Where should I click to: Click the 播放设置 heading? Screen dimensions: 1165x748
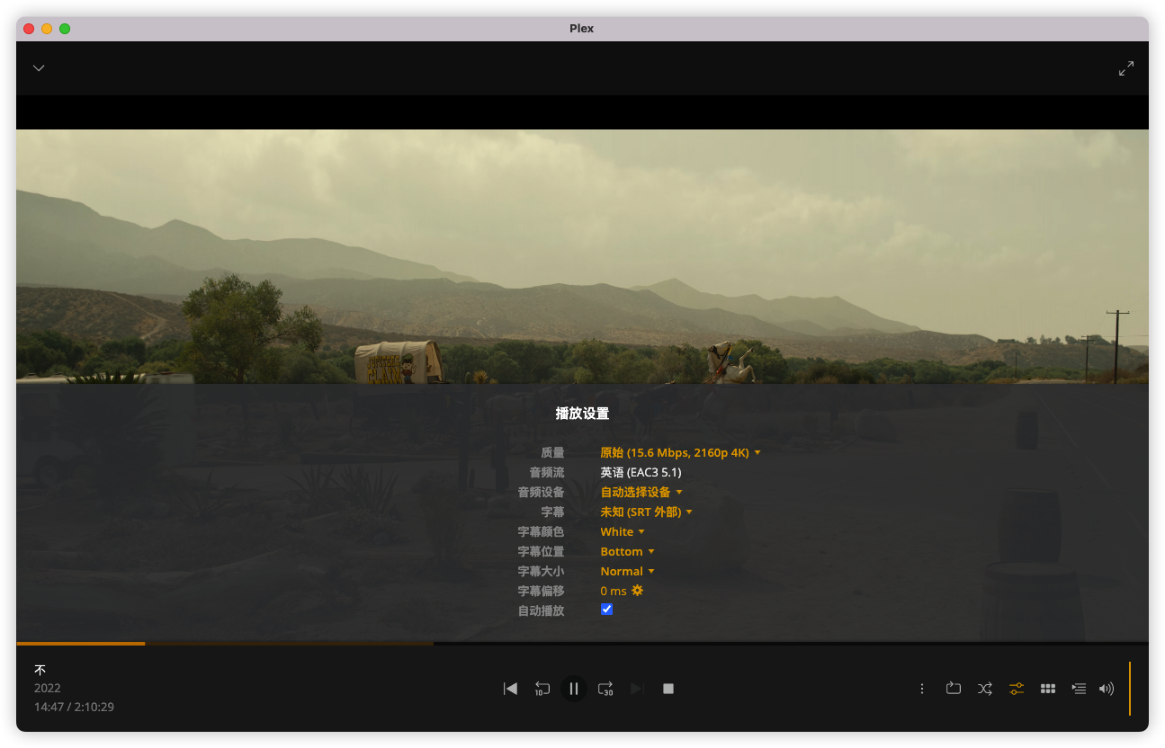tap(582, 414)
